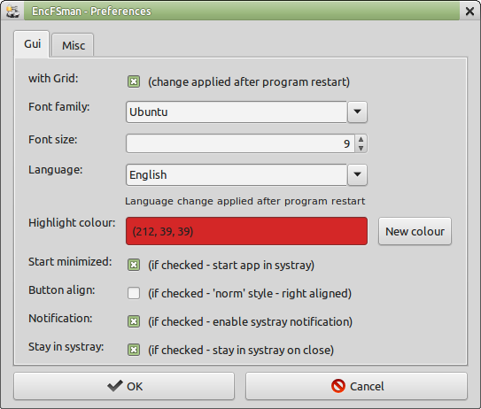Image resolution: width=481 pixels, height=409 pixels.
Task: Toggle the with Grid checkbox
Action: (134, 81)
